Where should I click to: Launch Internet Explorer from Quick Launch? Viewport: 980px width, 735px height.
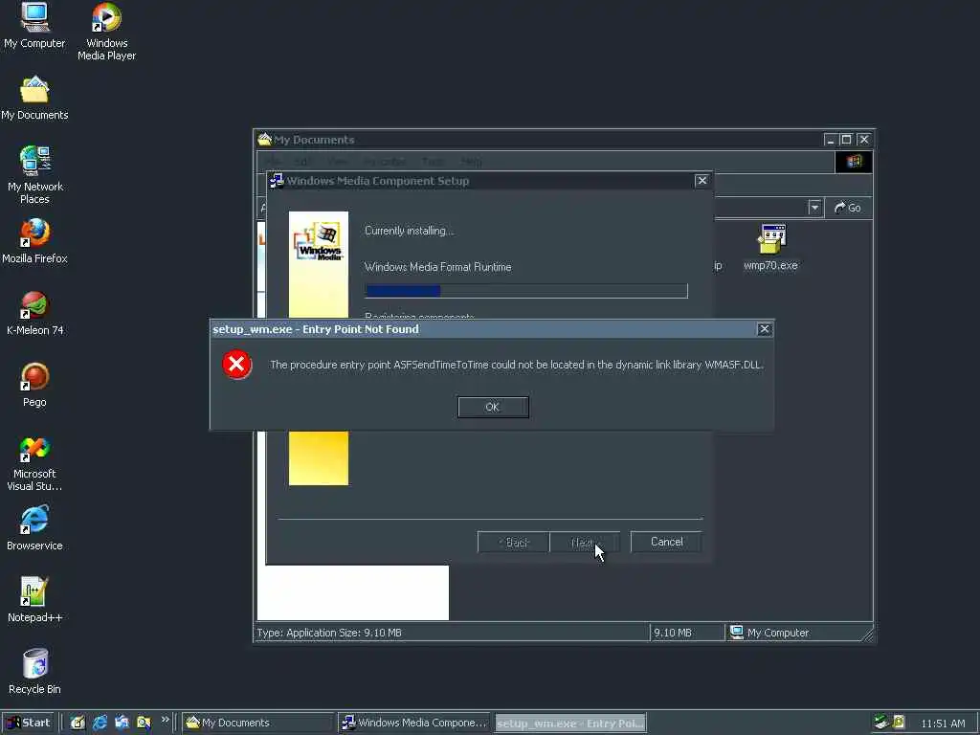pyautogui.click(x=100, y=723)
